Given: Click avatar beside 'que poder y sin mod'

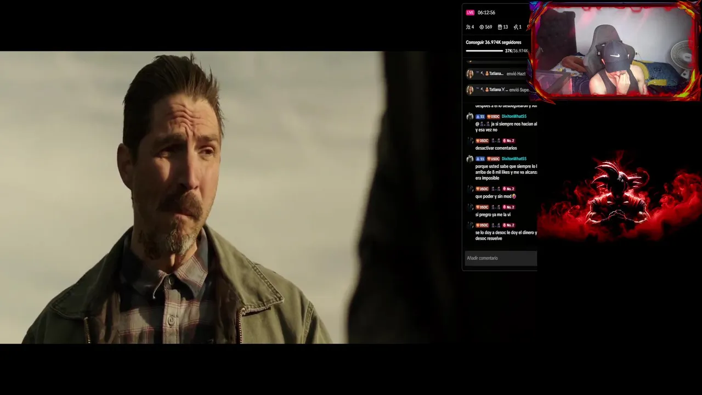Looking at the screenshot, I should (x=470, y=189).
